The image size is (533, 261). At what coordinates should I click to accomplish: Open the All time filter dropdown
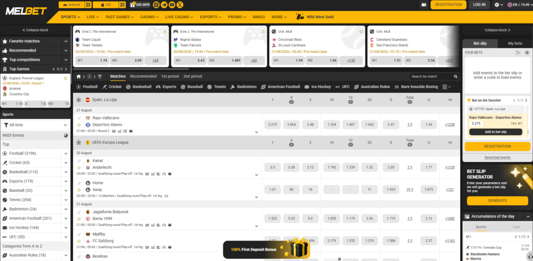(x=35, y=125)
